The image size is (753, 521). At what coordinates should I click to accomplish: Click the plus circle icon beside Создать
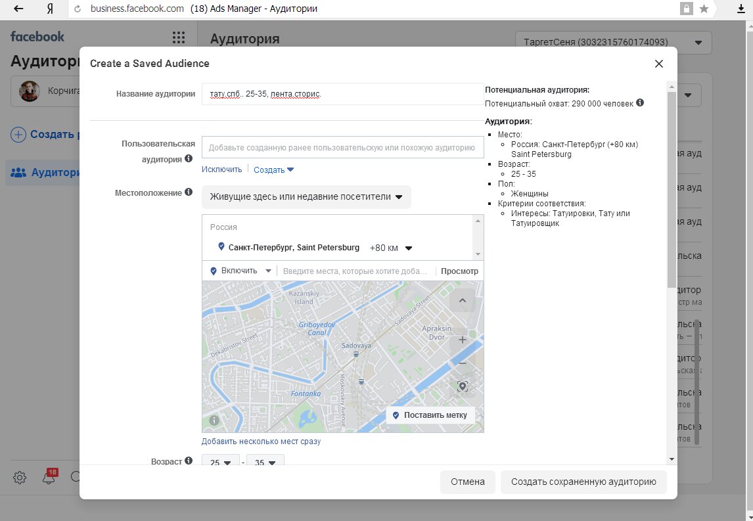(18, 135)
